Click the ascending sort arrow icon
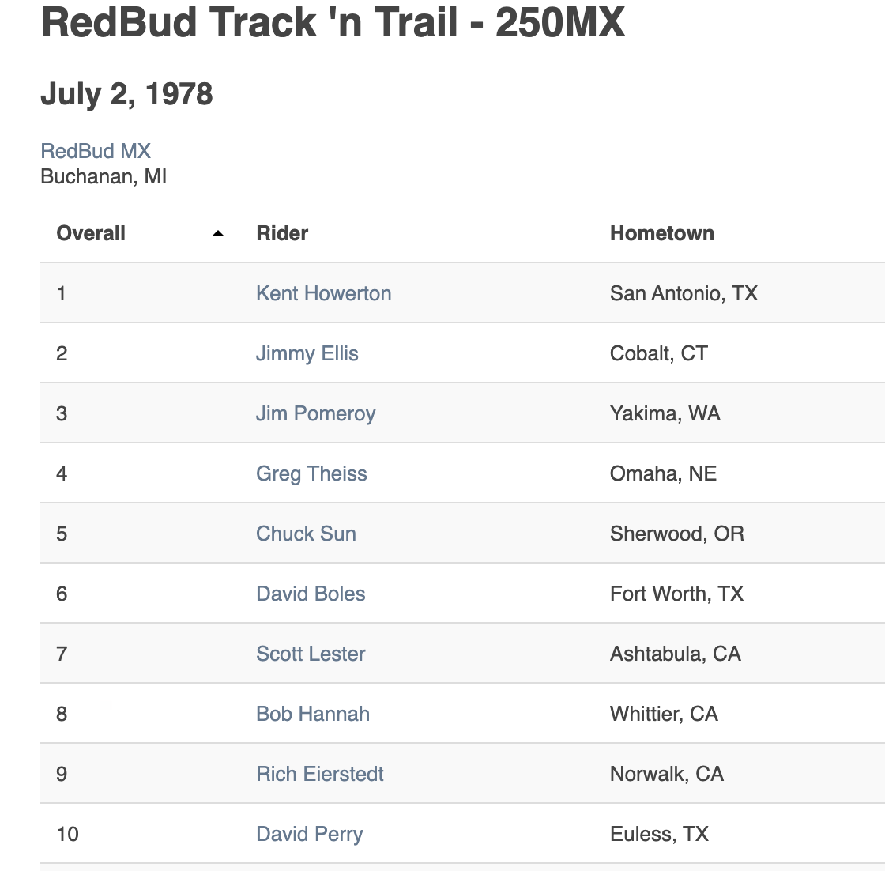885x871 pixels. tap(218, 234)
